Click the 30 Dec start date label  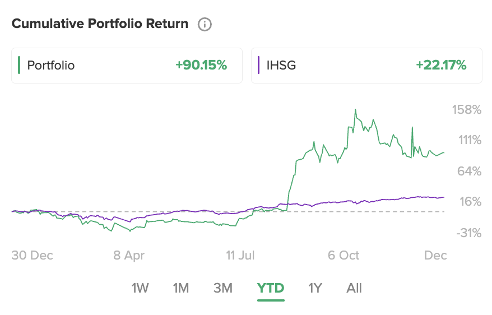pos(33,256)
